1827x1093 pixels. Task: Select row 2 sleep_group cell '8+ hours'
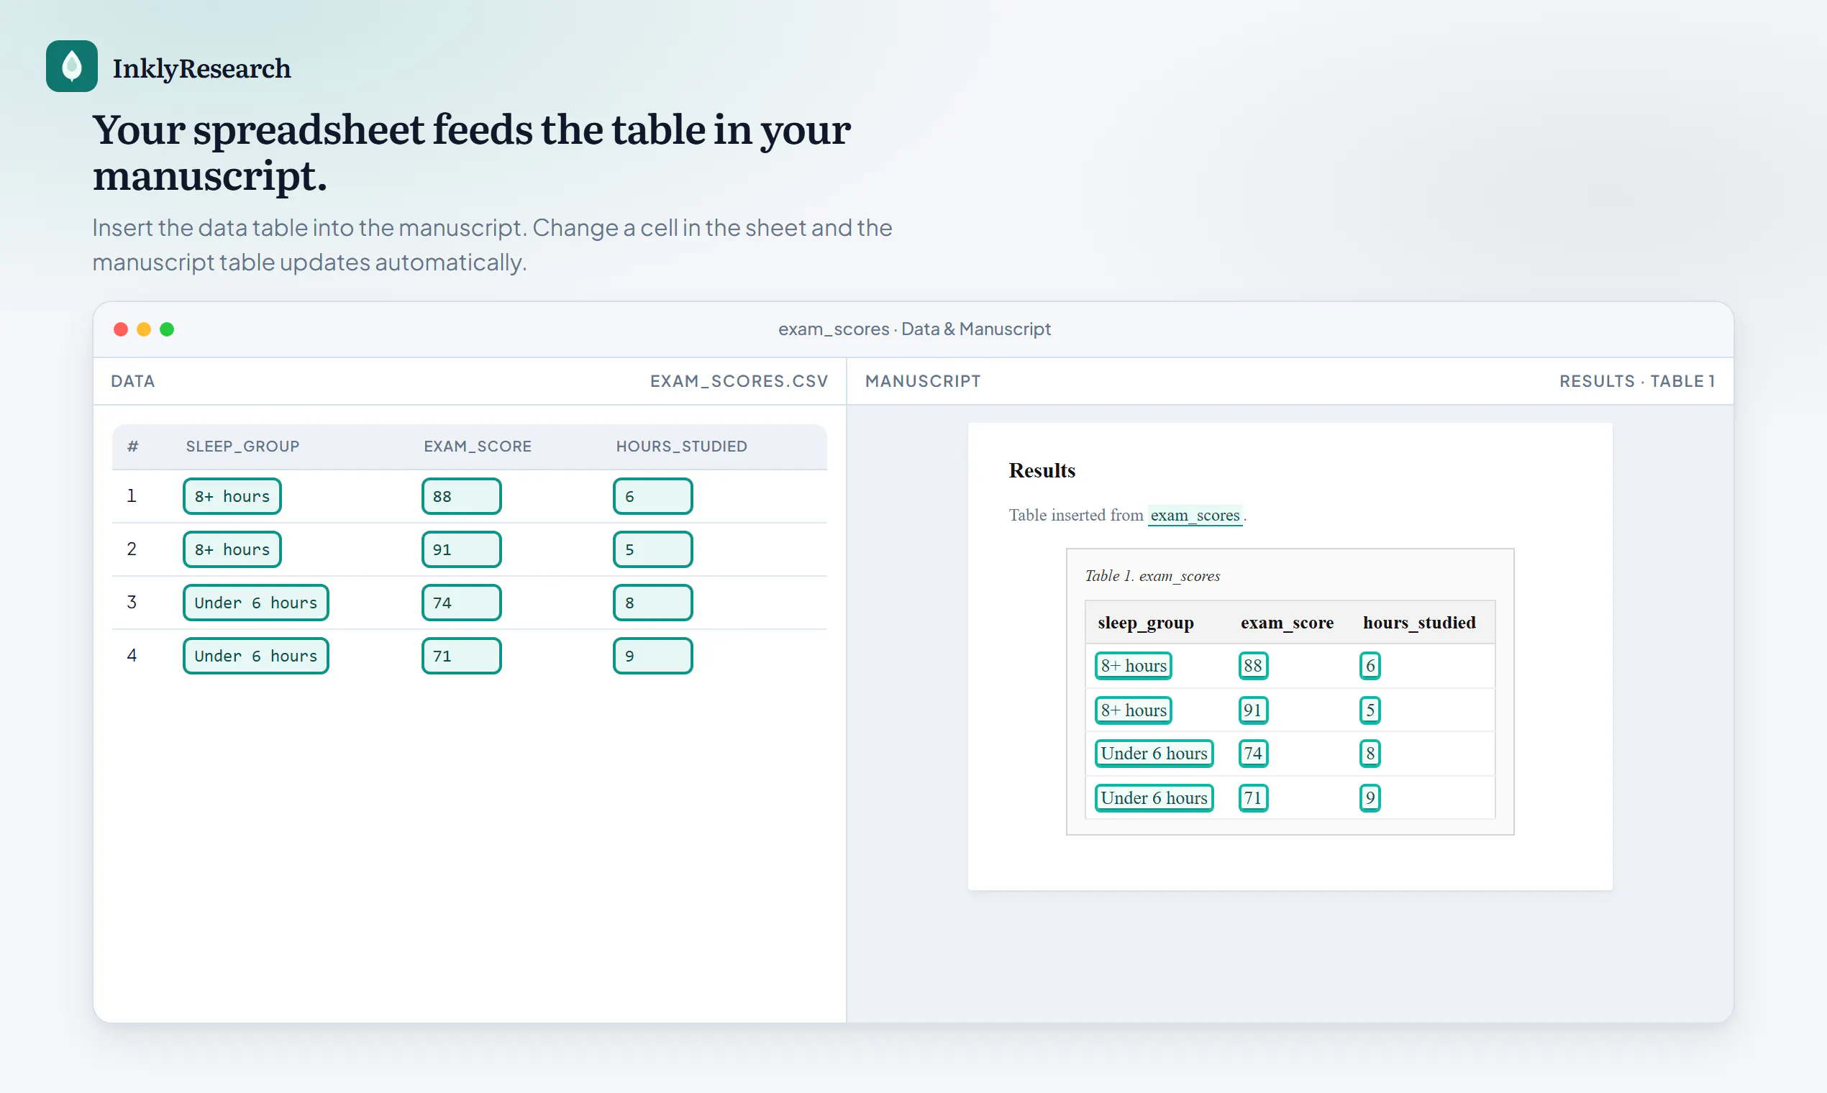(232, 549)
